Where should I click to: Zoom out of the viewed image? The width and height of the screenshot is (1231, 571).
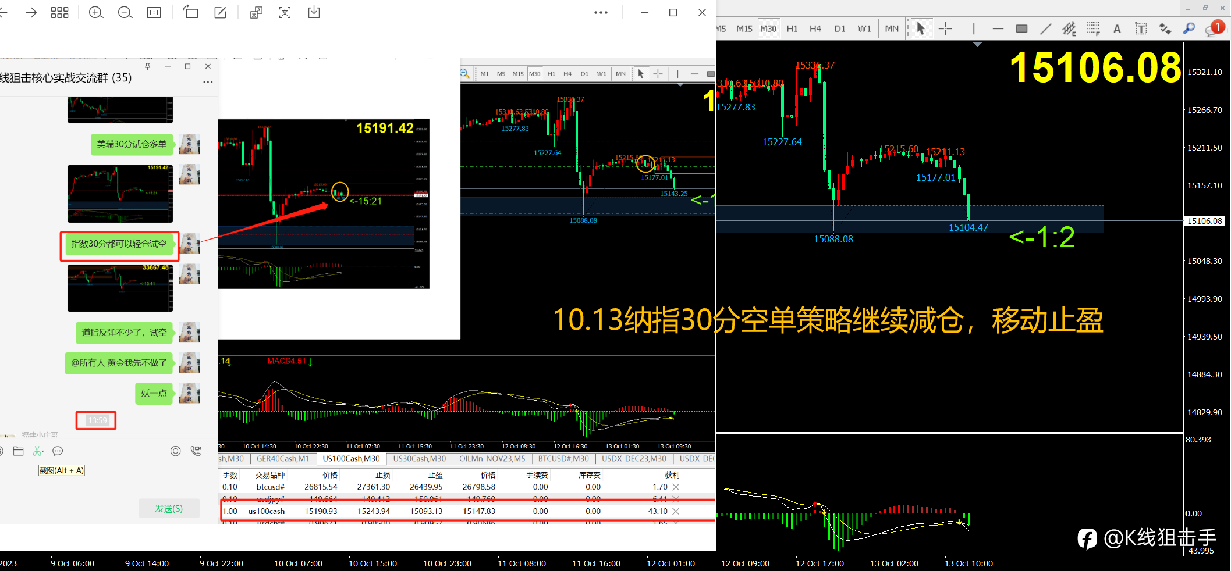(125, 12)
